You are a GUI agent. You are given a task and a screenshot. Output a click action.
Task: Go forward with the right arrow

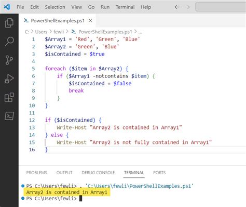pyautogui.click(x=187, y=7)
